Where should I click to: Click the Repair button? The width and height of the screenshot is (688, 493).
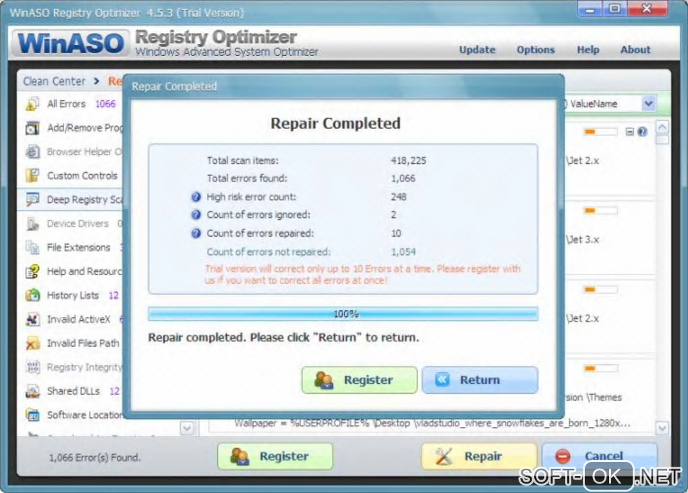[x=479, y=456]
